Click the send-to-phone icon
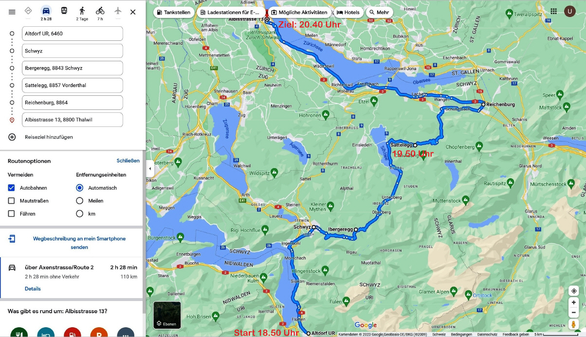 click(12, 239)
